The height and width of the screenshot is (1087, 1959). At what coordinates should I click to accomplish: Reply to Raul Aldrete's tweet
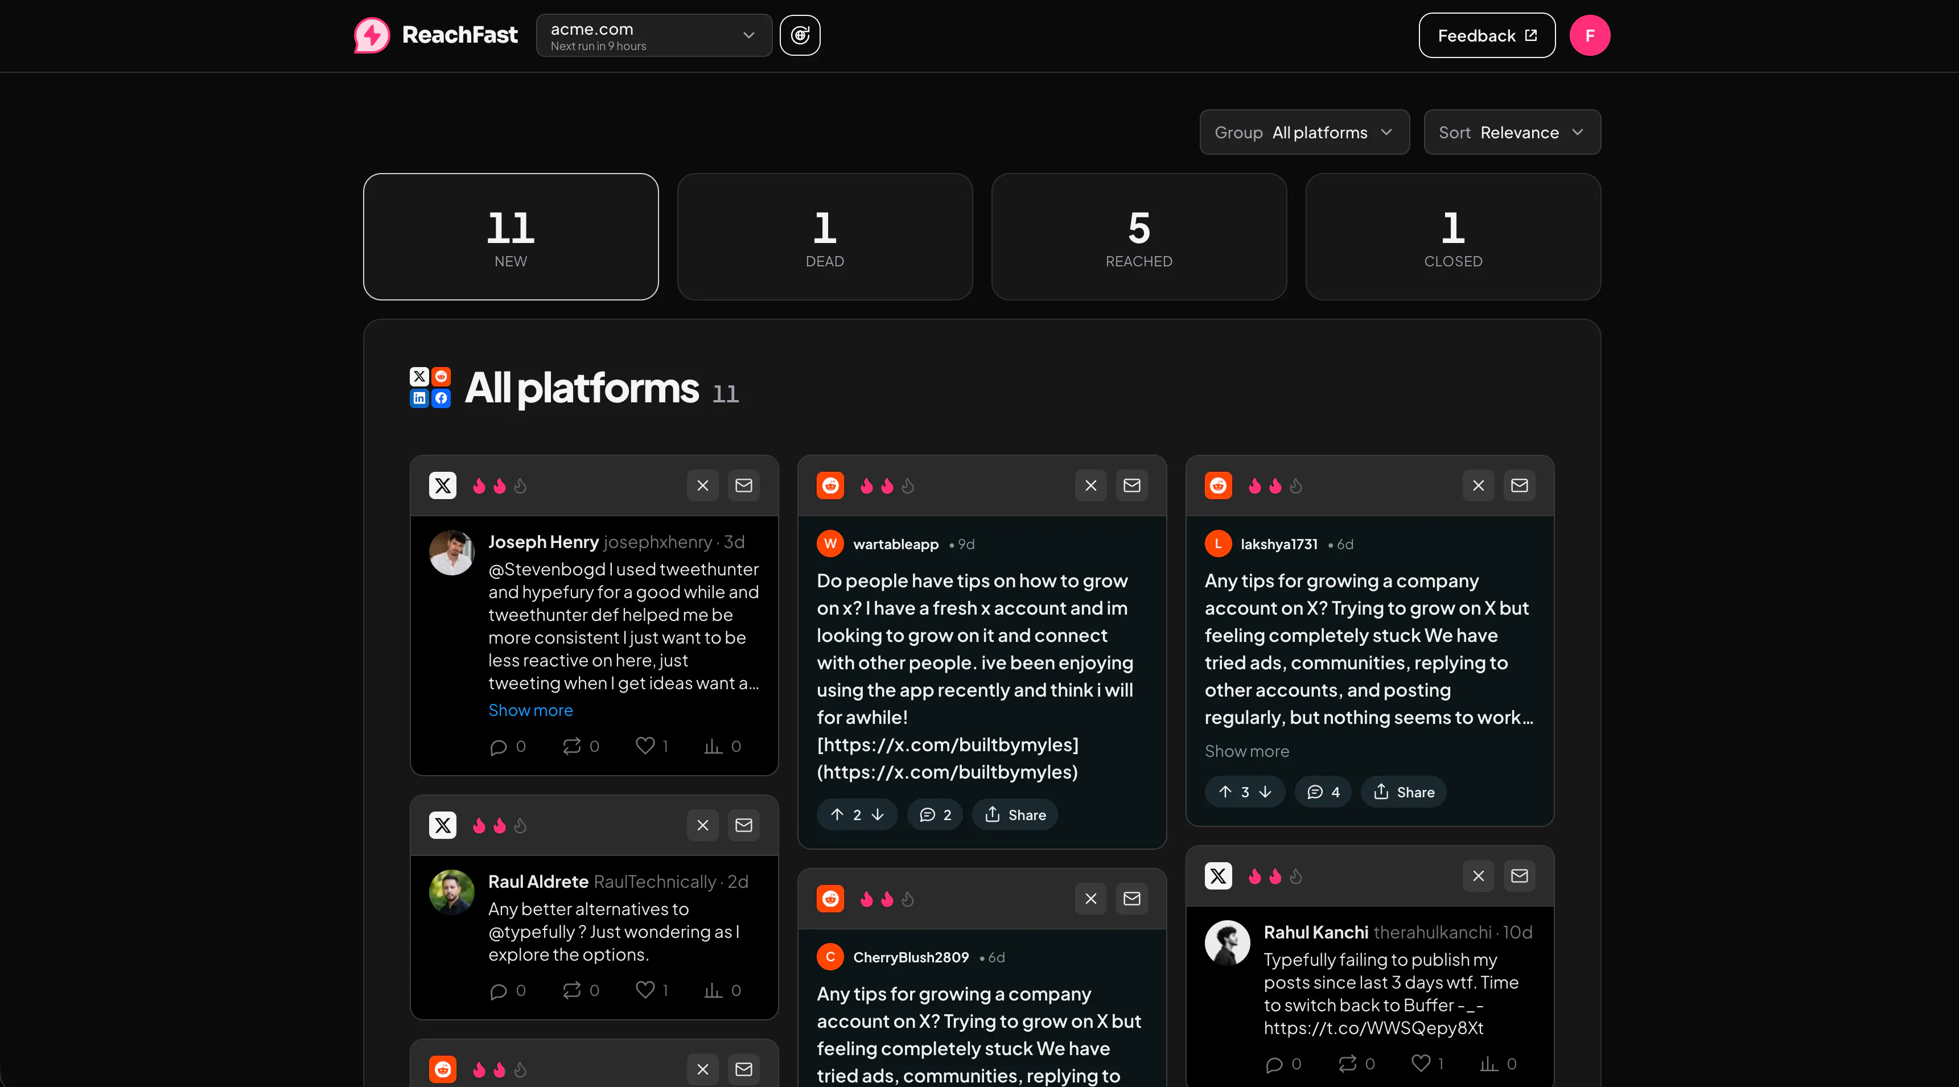(x=498, y=991)
